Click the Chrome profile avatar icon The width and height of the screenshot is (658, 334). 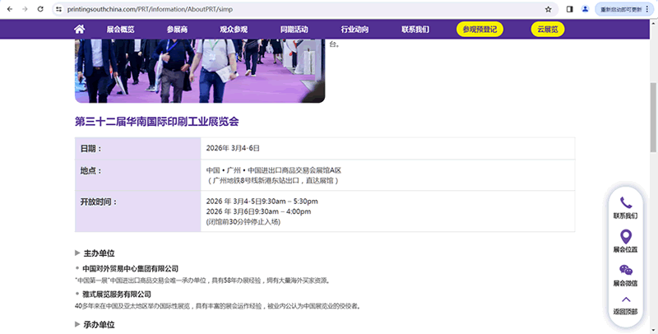(x=586, y=9)
